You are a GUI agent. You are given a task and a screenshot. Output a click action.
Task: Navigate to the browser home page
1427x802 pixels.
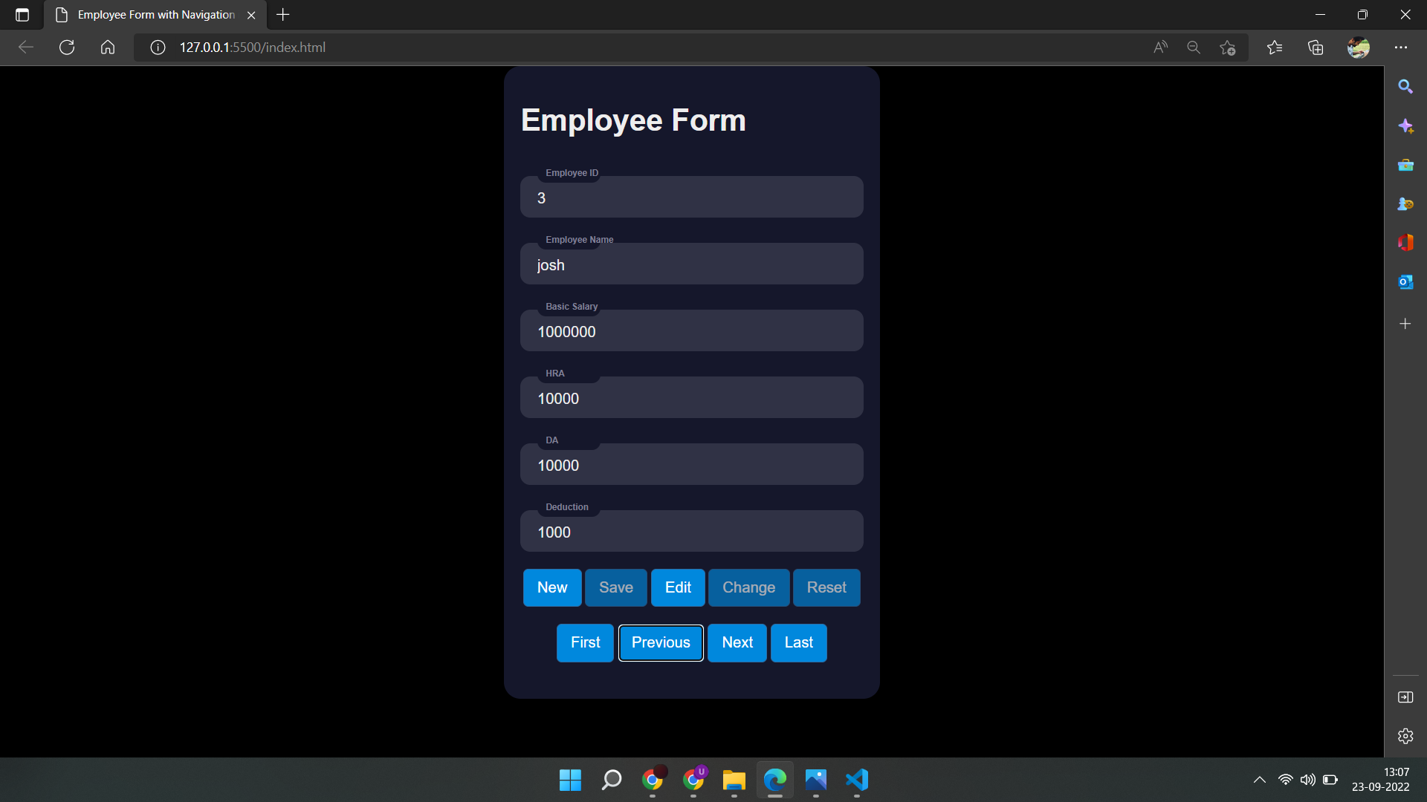pos(107,47)
